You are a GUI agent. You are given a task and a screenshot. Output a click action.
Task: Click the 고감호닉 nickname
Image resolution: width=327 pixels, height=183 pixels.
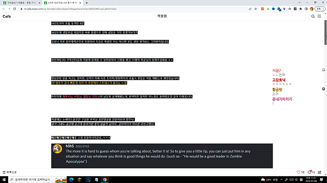tap(279, 80)
